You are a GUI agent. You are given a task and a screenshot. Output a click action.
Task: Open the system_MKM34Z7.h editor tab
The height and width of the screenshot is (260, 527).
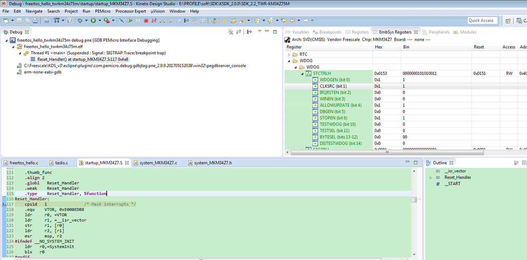pos(210,163)
